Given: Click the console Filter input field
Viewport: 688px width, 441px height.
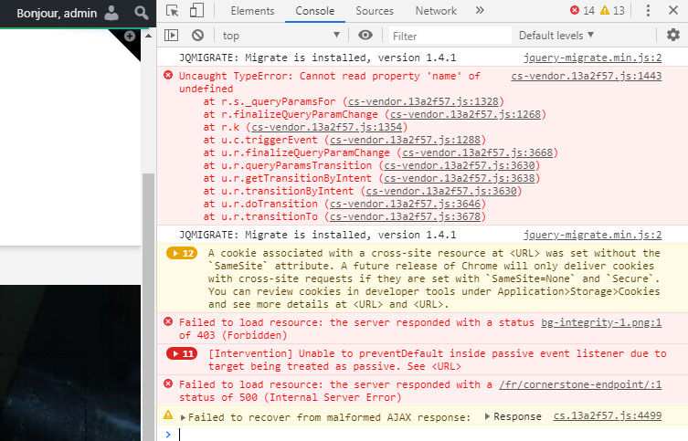Looking at the screenshot, I should [448, 36].
